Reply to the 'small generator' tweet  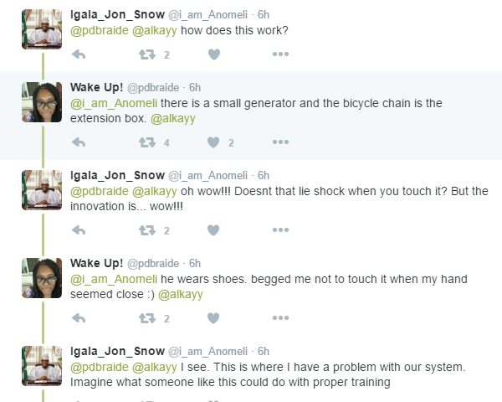click(x=79, y=142)
